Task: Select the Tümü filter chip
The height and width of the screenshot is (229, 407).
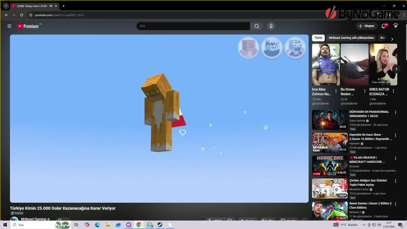Action: [x=318, y=38]
